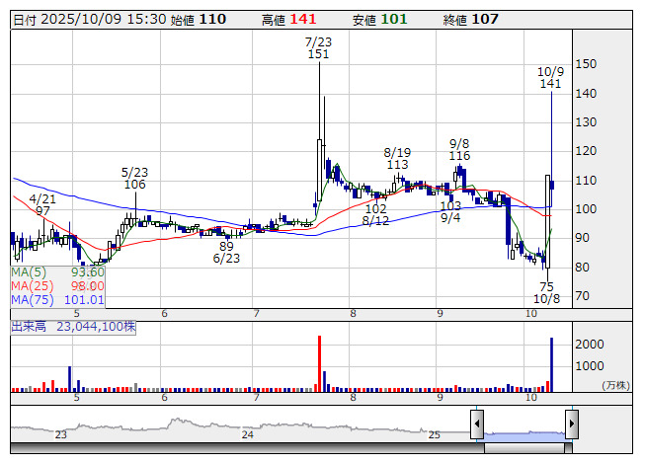Viewport: 645px width, 464px height.
Task: Click the 89 6/23 low label
Action: pos(226,253)
